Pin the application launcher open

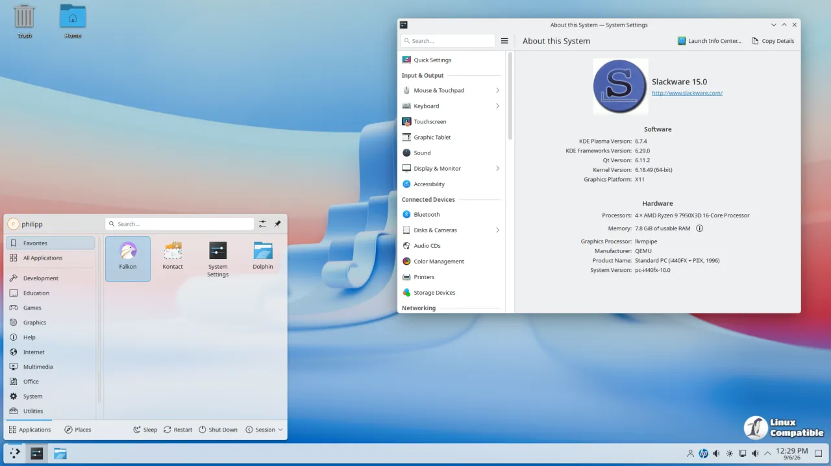pos(277,224)
